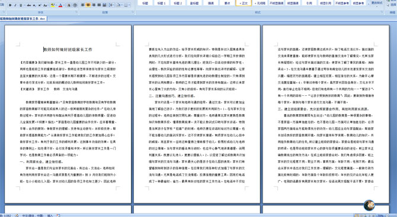Click the 插入 insert mode status indicator
This screenshot has width=397, height=217.
click(50, 215)
